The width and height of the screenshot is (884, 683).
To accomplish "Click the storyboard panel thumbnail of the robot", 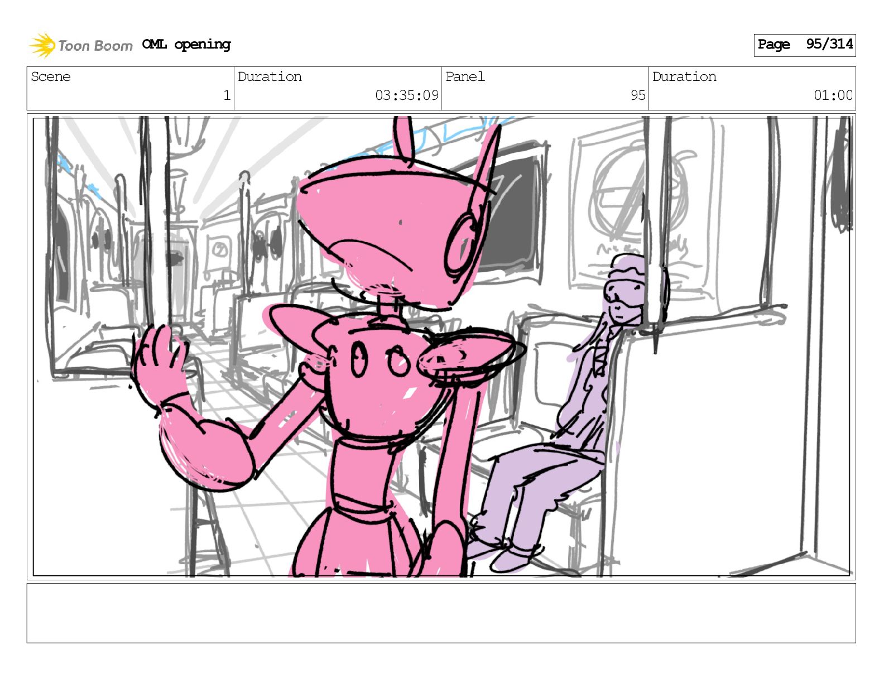I will (x=441, y=347).
